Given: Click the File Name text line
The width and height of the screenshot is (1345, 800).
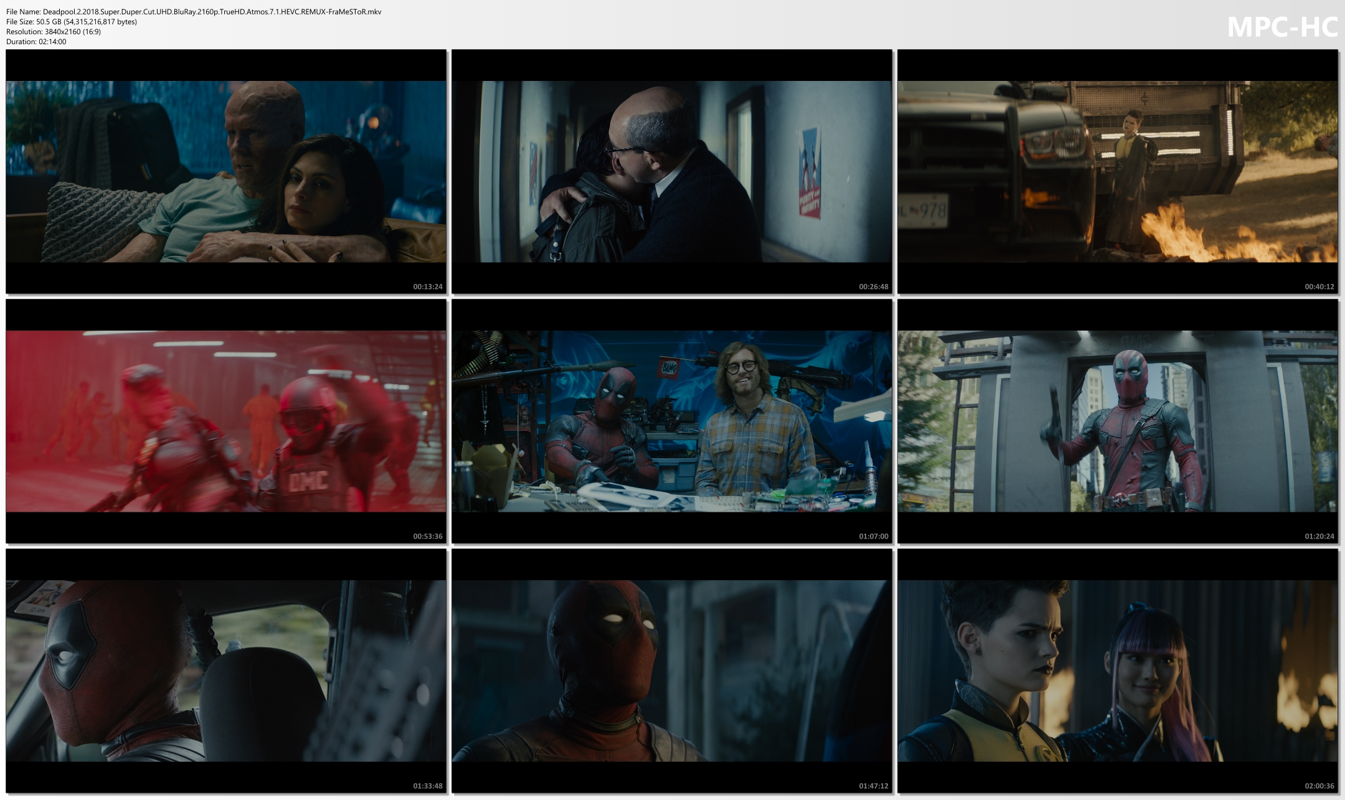Looking at the screenshot, I should click(194, 12).
